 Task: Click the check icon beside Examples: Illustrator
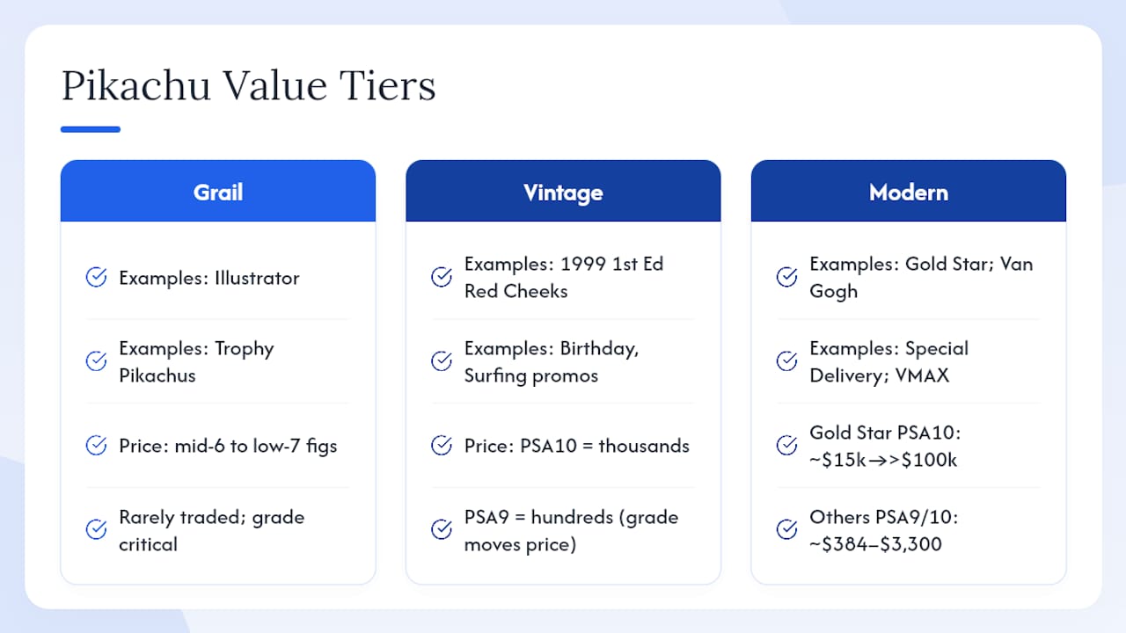click(x=96, y=278)
